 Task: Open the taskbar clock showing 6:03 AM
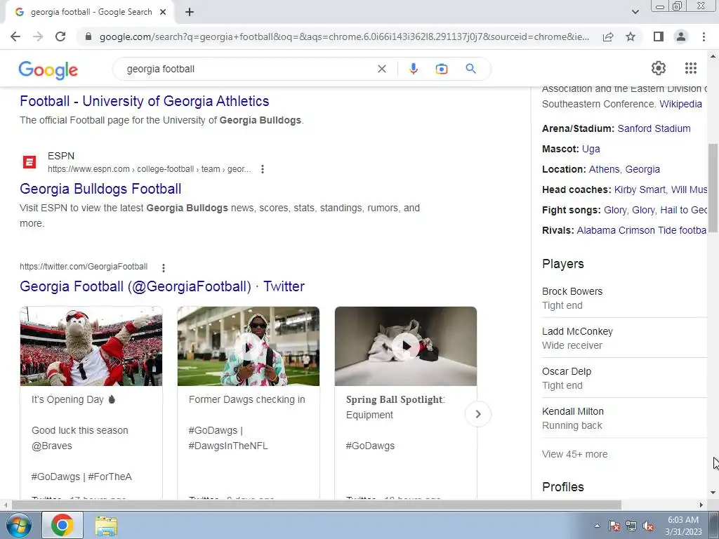683,526
